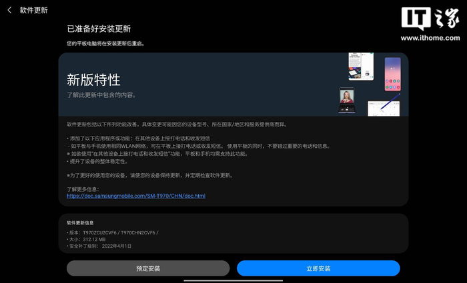Tap the pink phone illustration thumbnail
The height and width of the screenshot is (283, 467).
click(392, 75)
